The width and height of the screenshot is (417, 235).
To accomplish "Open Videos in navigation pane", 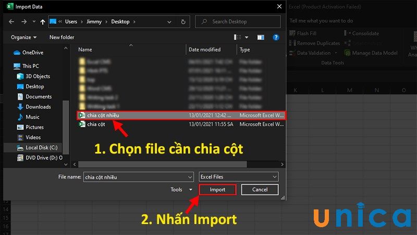I will click(x=33, y=137).
